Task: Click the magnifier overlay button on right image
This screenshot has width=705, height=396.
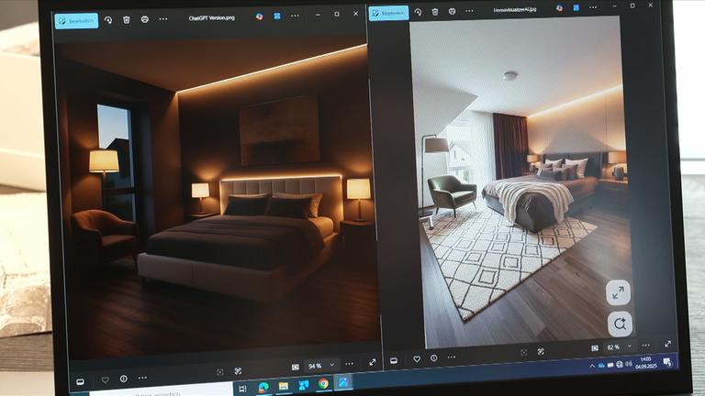Action: coord(620,324)
